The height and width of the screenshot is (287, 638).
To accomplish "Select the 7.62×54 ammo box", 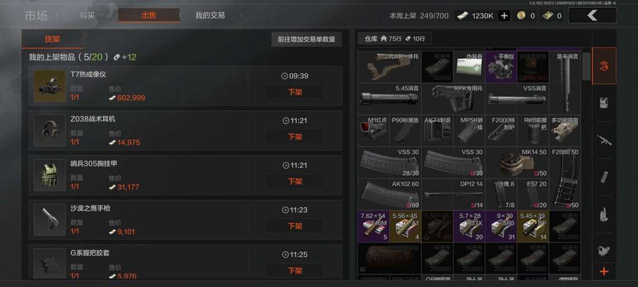I will 373,226.
